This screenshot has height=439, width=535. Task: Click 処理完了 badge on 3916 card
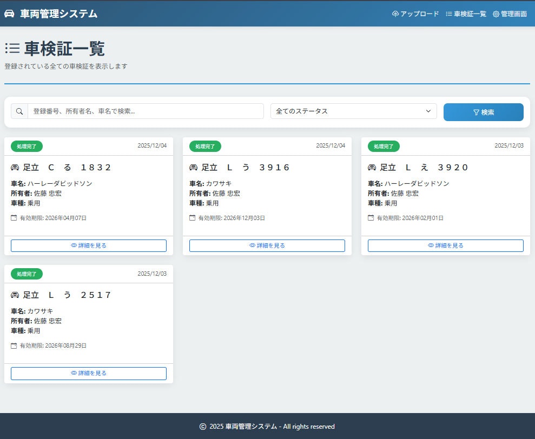pos(205,147)
